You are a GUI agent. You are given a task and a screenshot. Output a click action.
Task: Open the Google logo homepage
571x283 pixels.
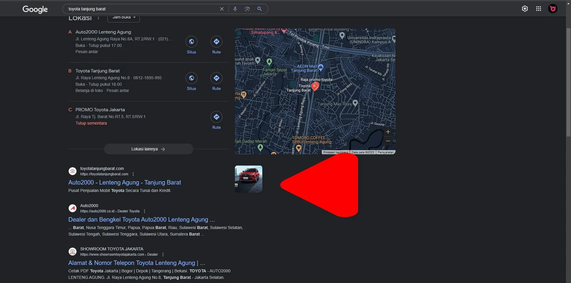pos(35,9)
